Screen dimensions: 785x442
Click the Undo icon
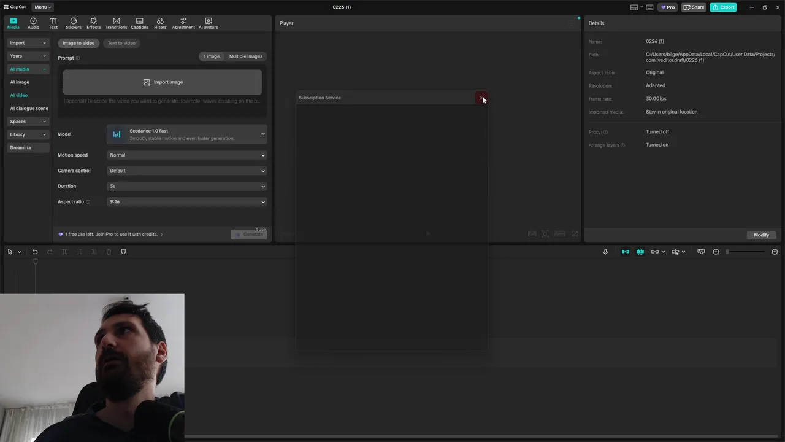[x=35, y=252]
